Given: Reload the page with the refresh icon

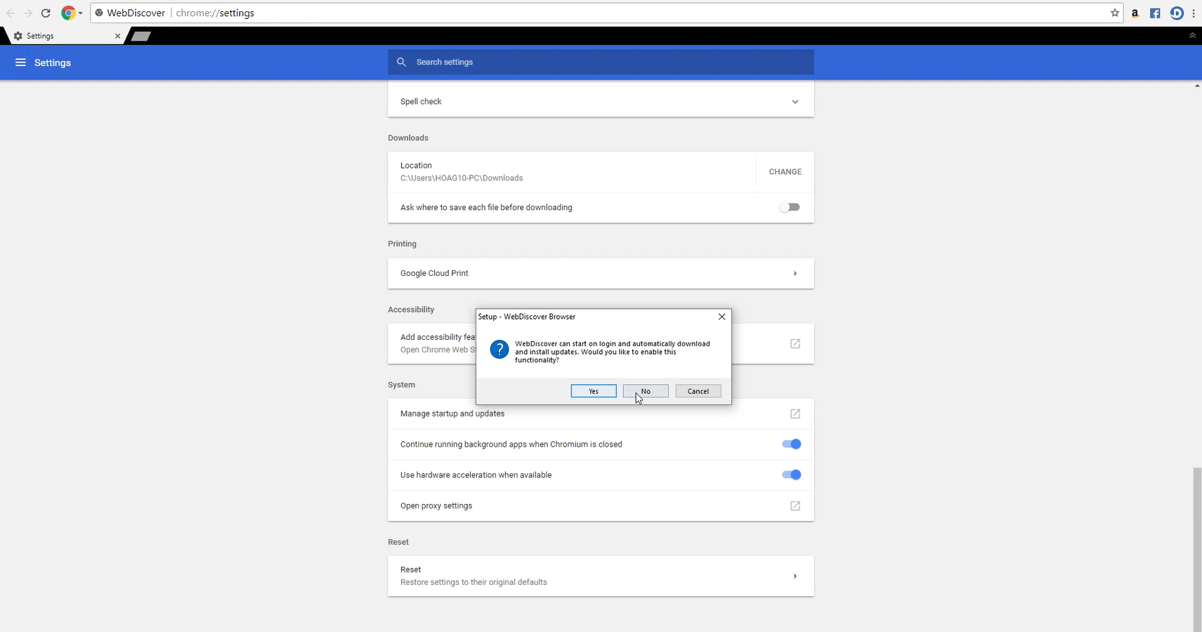Looking at the screenshot, I should tap(46, 13).
